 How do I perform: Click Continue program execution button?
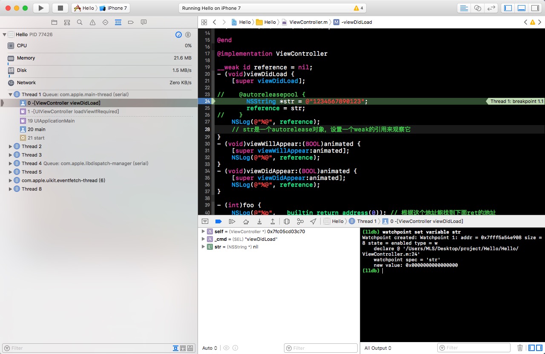tap(232, 221)
